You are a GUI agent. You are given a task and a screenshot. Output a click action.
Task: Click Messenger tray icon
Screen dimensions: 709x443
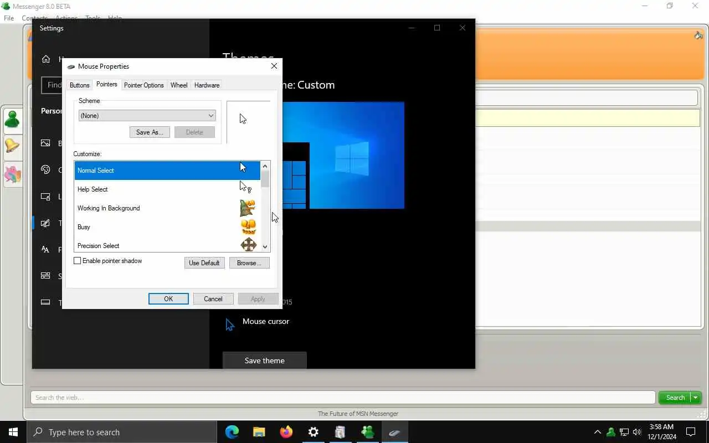611,432
